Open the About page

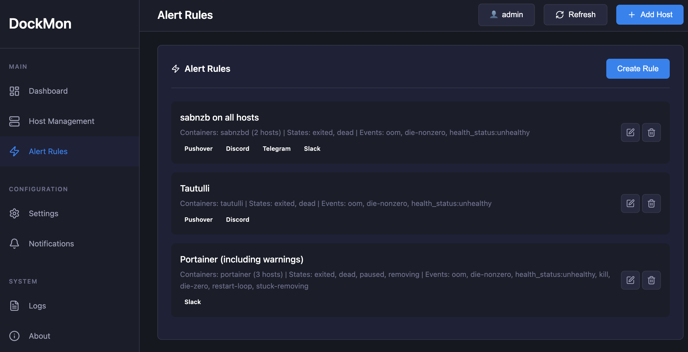(39, 336)
